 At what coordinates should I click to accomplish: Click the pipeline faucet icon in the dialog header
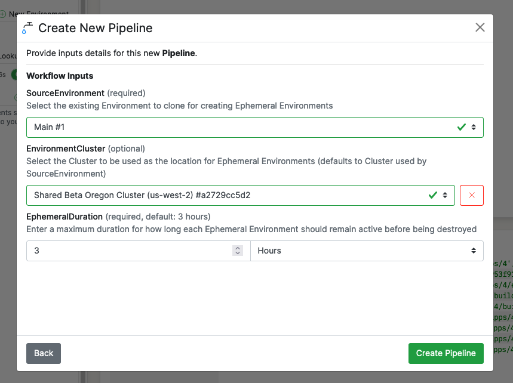coord(26,27)
